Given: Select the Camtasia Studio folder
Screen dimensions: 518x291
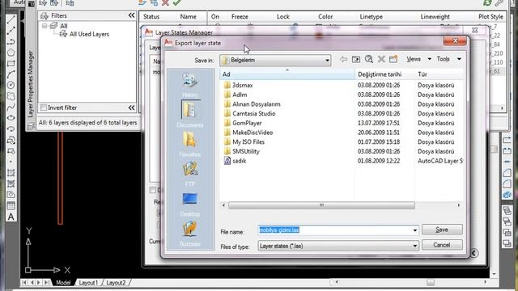Looking at the screenshot, I should pos(253,113).
